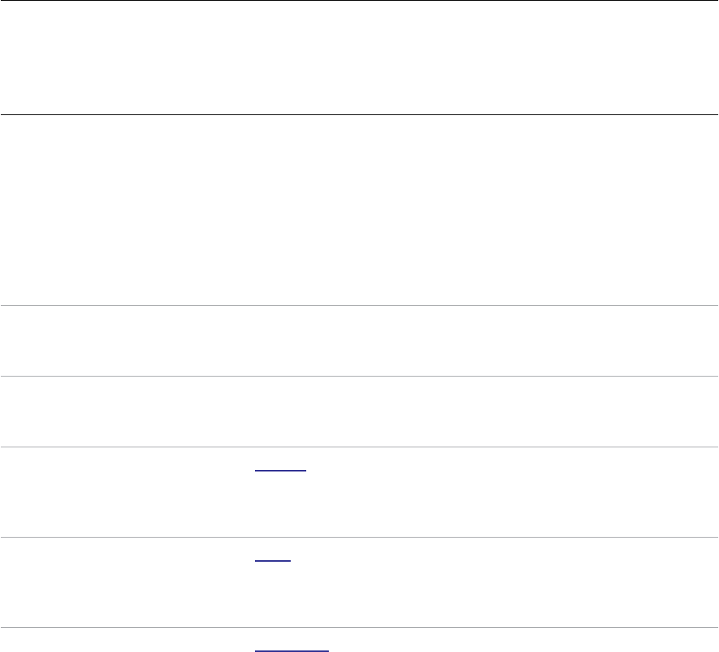Open the link with the shortest blue underline

(272, 560)
